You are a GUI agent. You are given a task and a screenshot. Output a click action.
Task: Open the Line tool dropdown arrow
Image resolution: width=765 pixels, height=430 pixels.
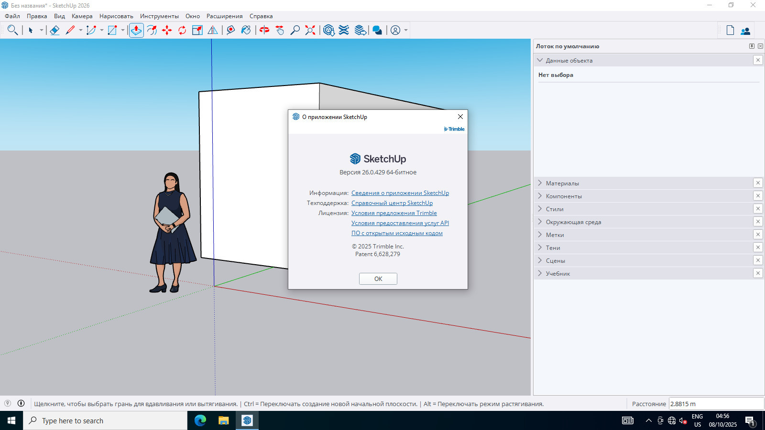click(x=80, y=30)
